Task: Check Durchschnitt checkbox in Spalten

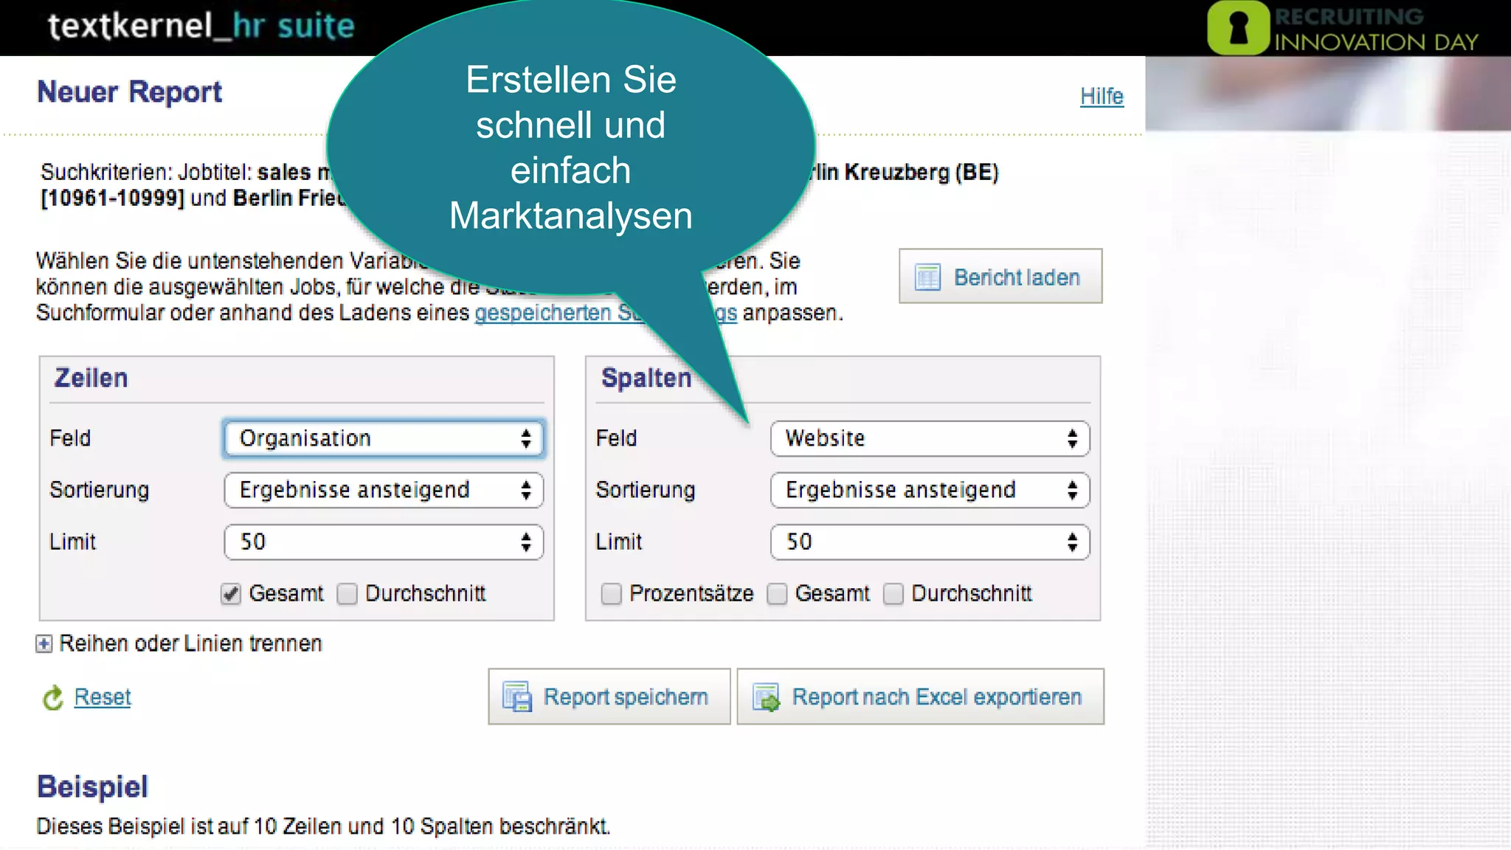Action: click(893, 593)
